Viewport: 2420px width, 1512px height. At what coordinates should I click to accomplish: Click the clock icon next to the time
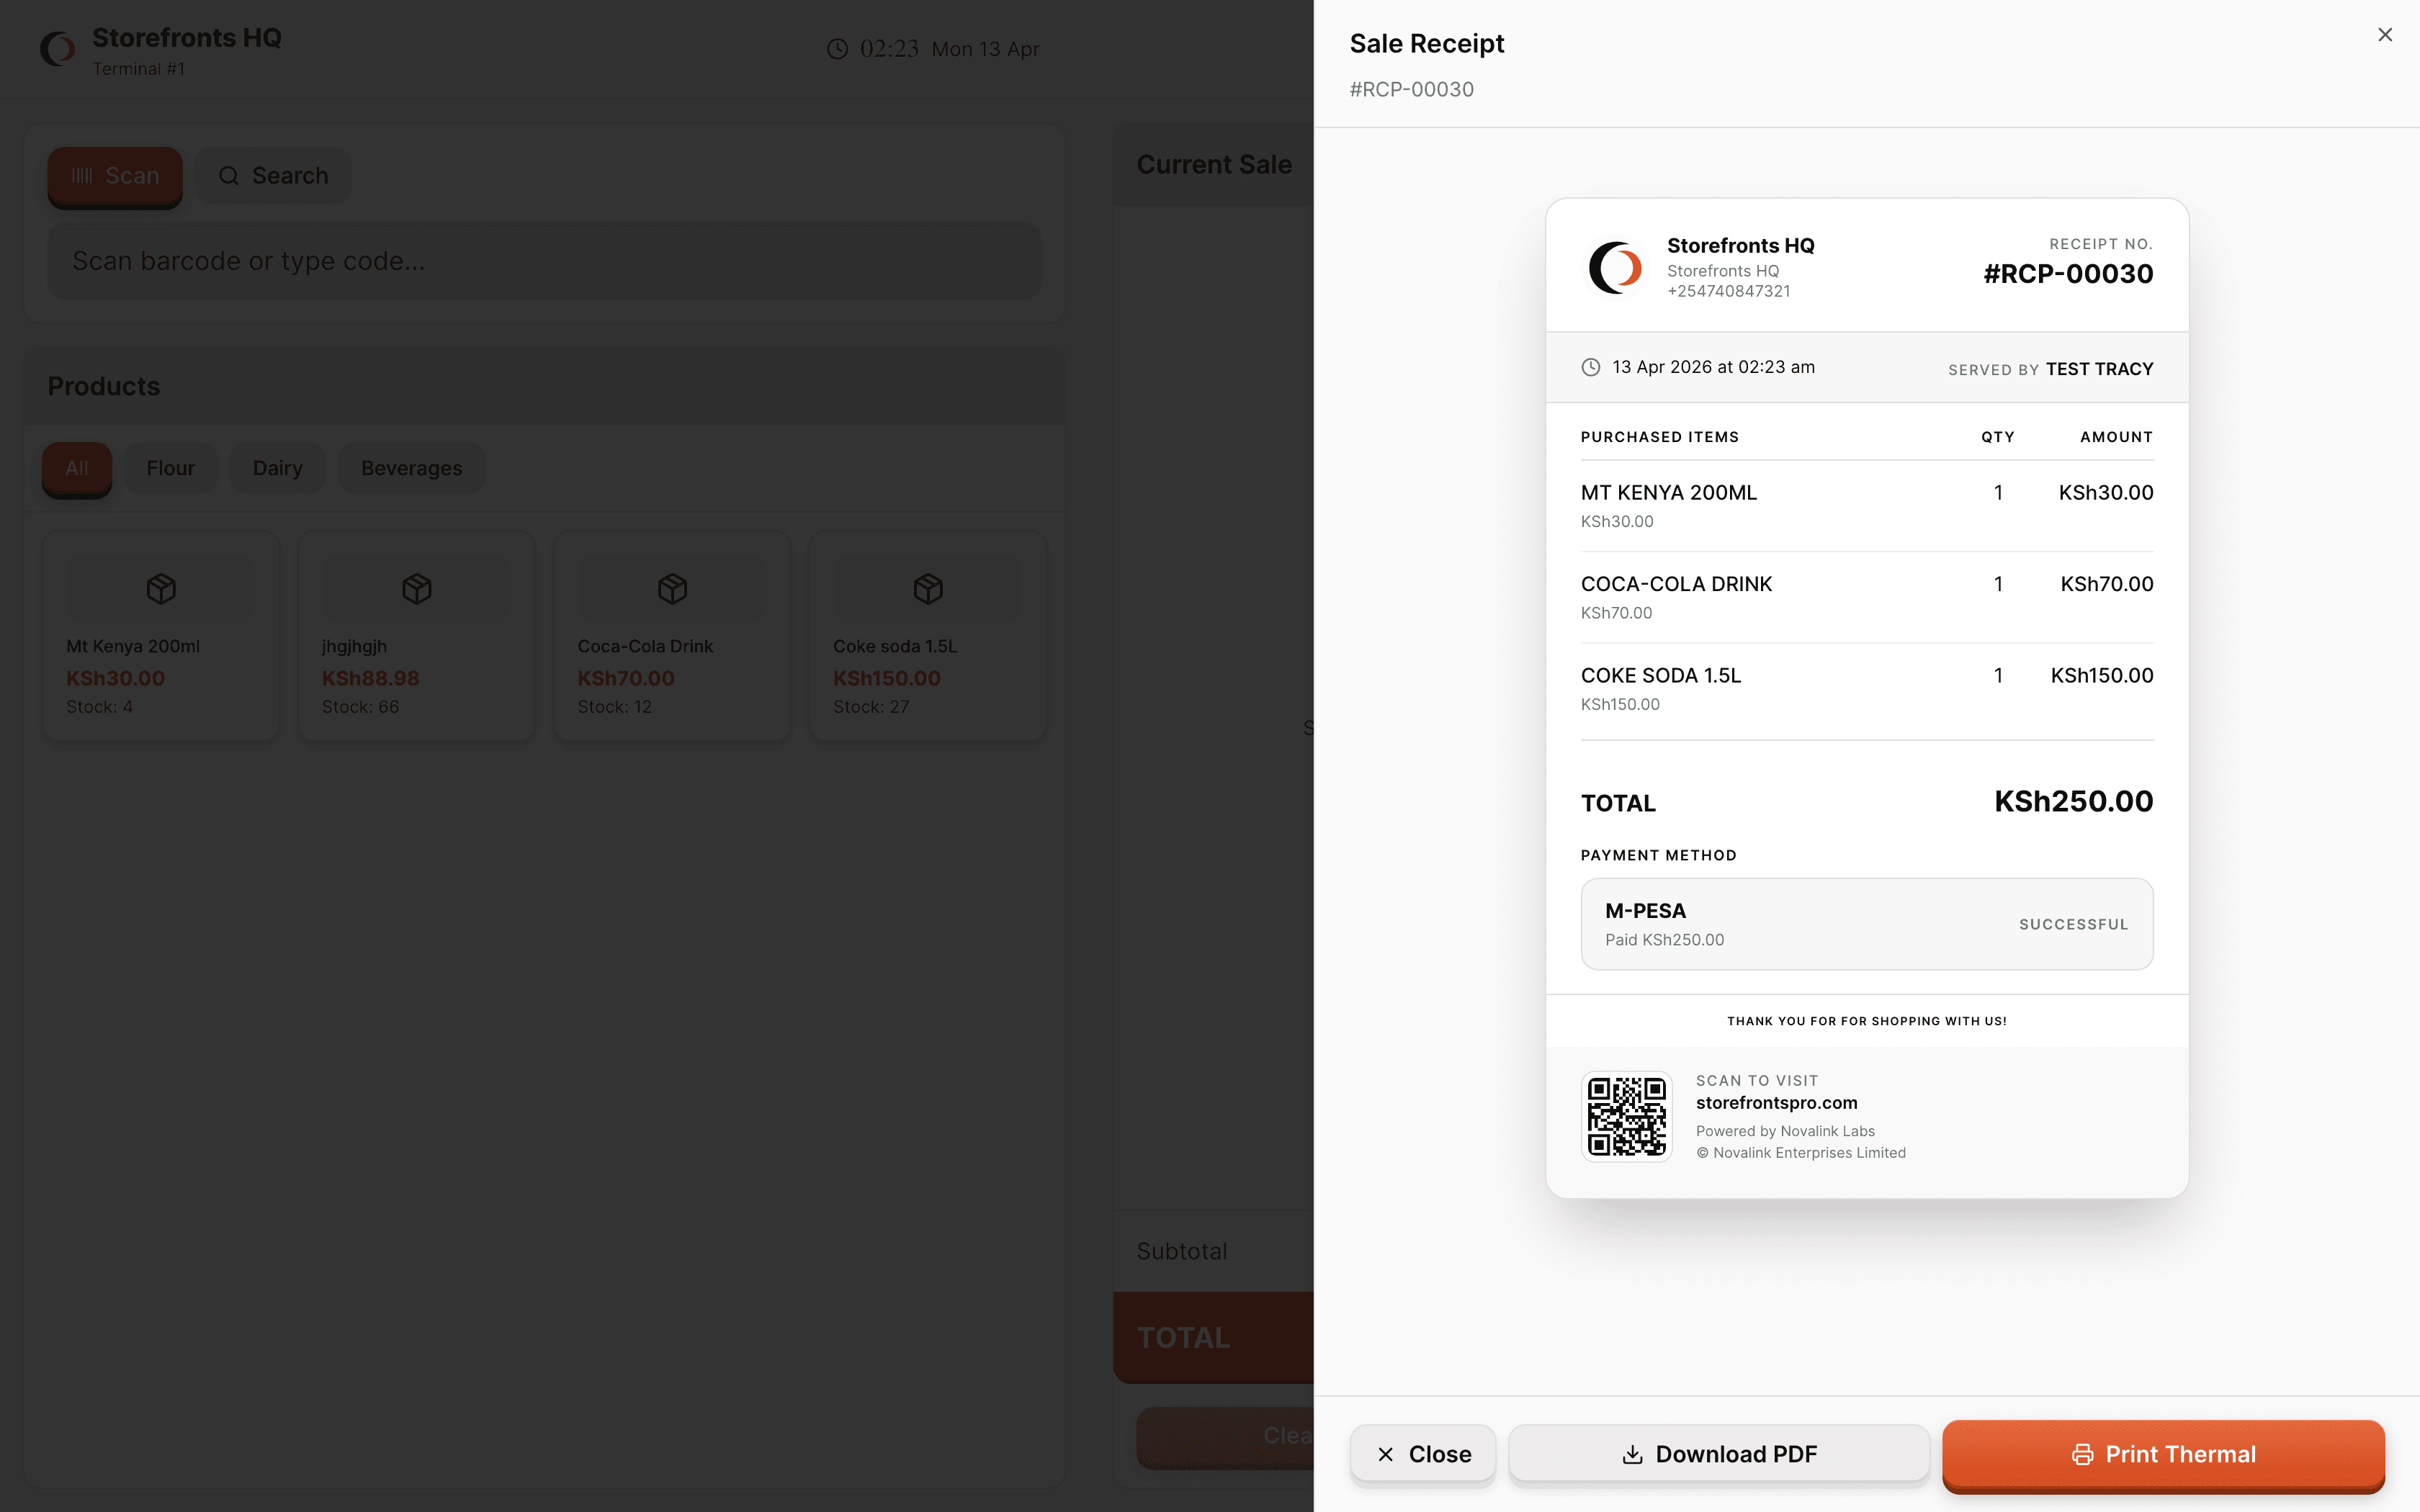point(837,48)
